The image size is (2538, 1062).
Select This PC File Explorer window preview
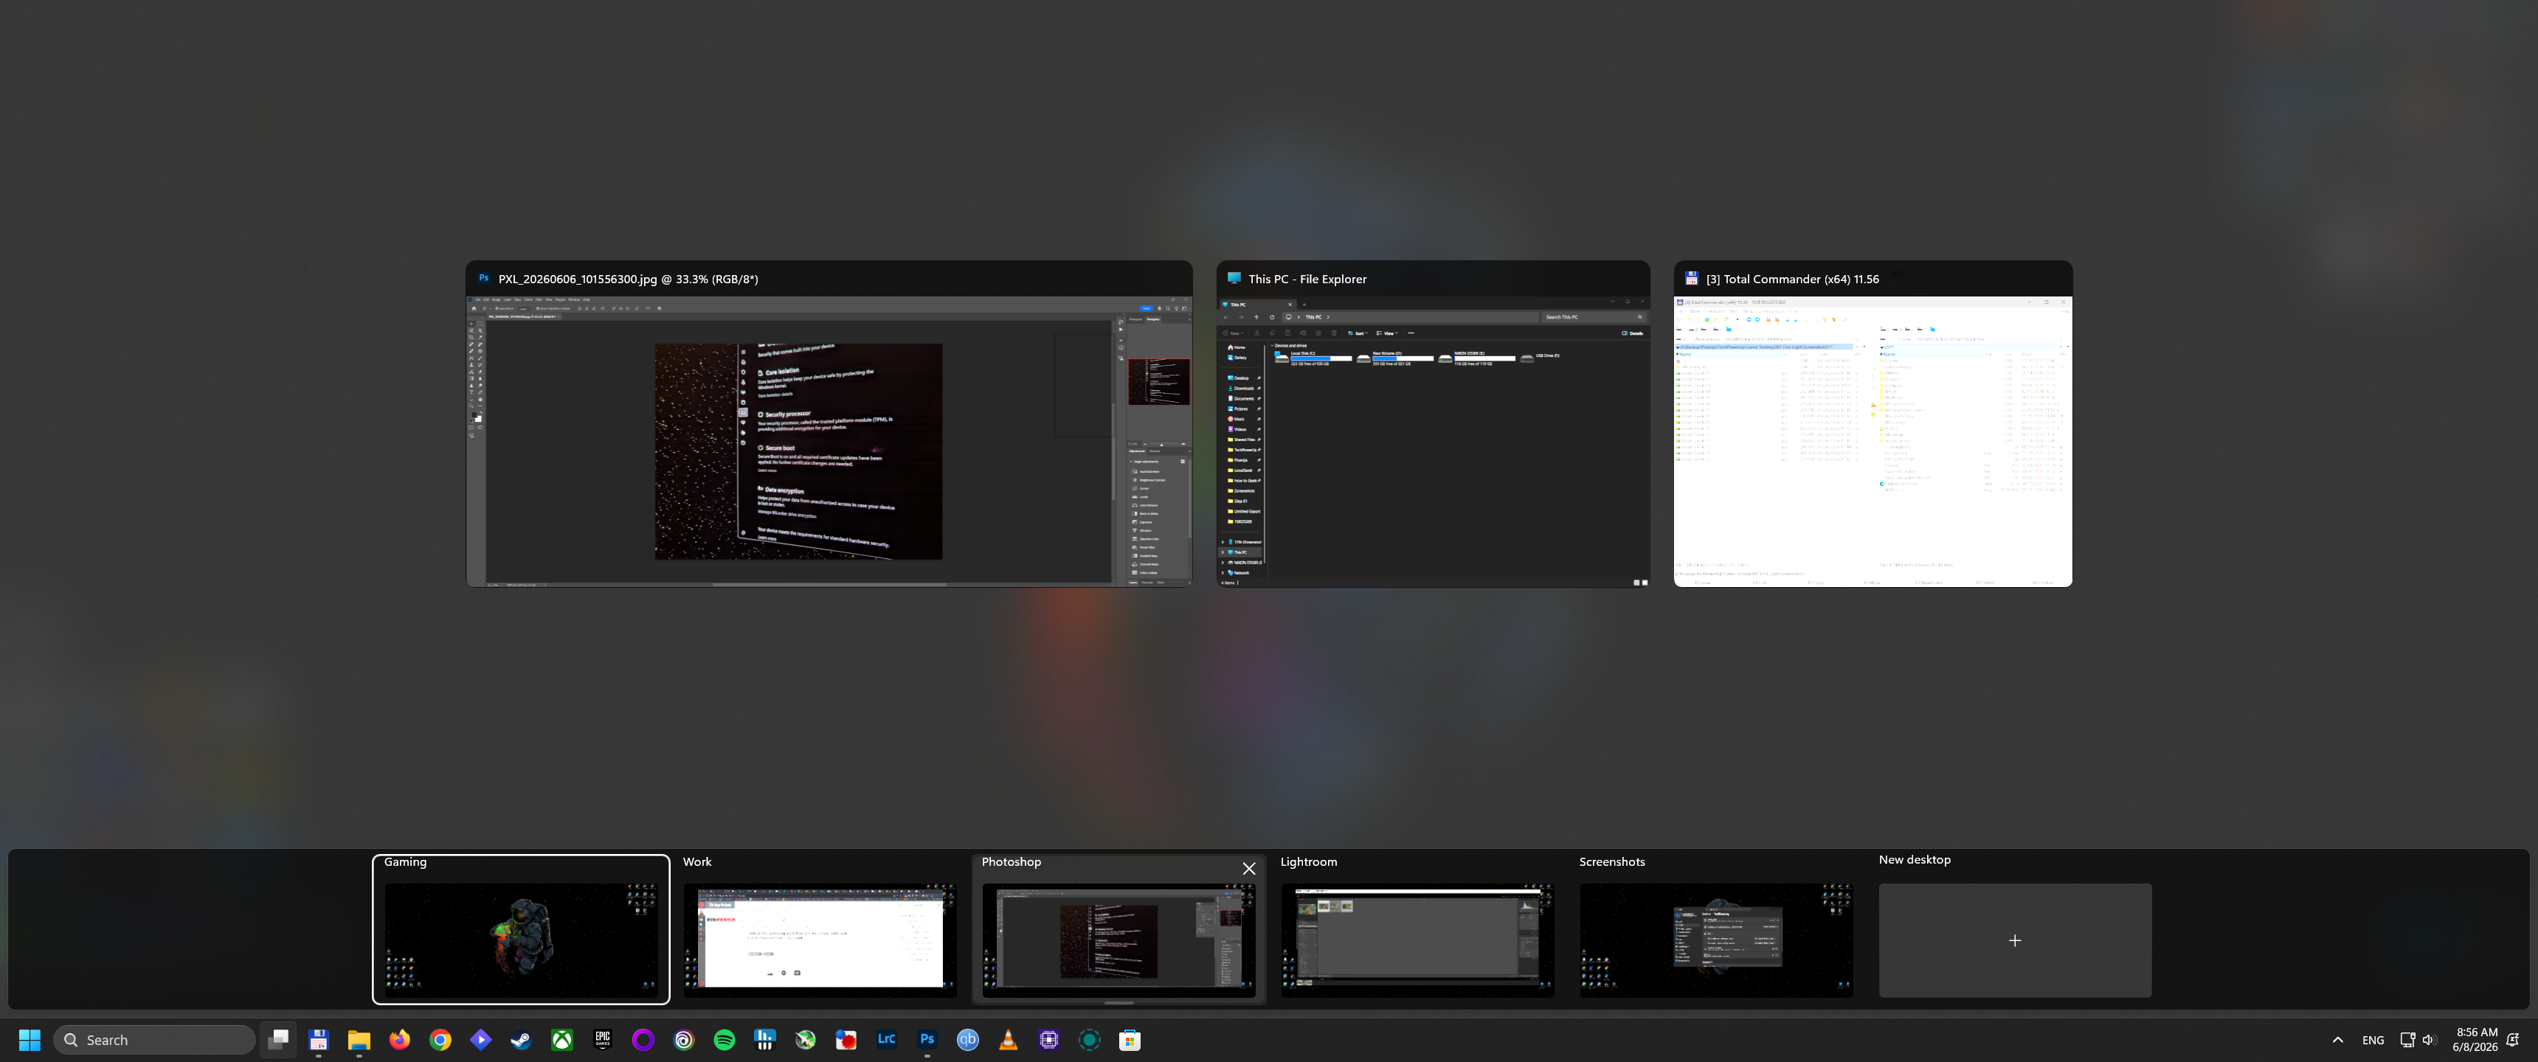pos(1433,425)
